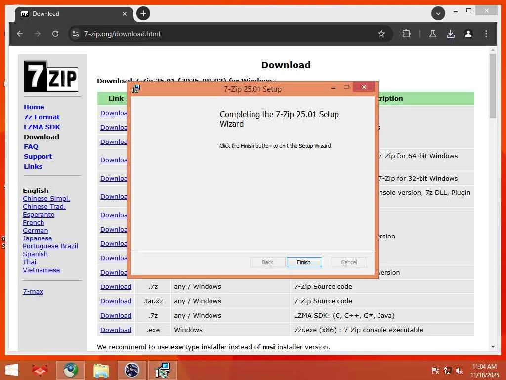Reload the 7-zip download page
Viewport: 506px width, 380px height.
pyautogui.click(x=55, y=34)
